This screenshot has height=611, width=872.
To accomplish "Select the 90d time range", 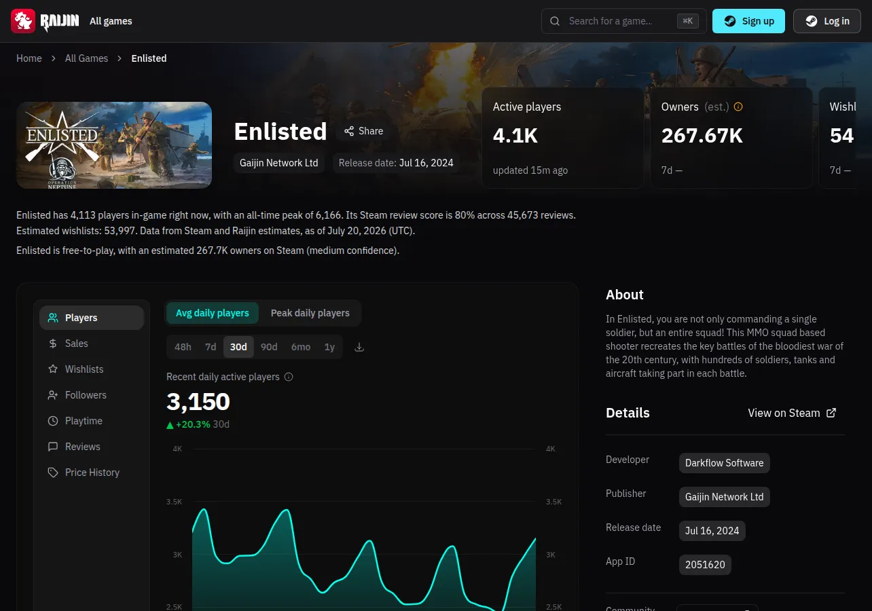I will point(269,347).
